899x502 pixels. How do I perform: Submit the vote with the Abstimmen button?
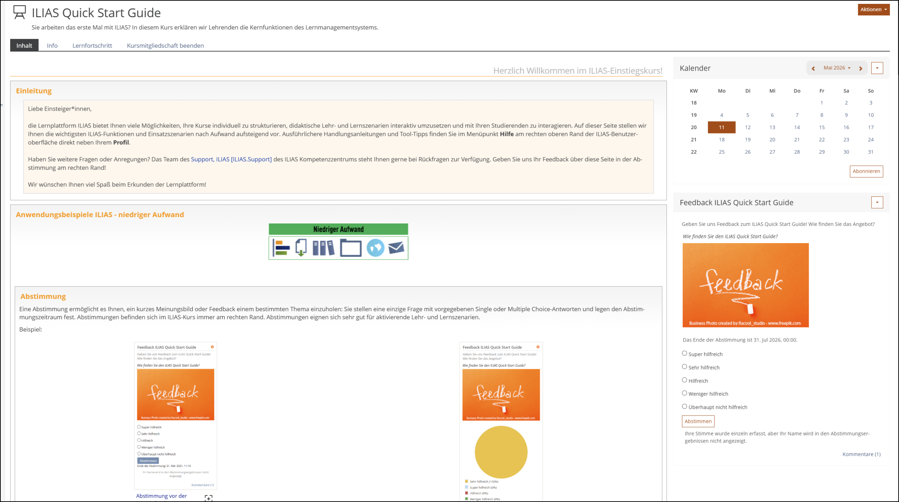click(698, 421)
